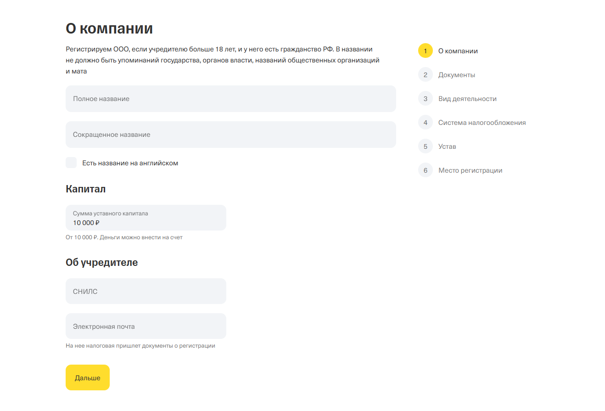This screenshot has width=605, height=411.
Task: Select the Электронная почта field
Action: tap(146, 326)
